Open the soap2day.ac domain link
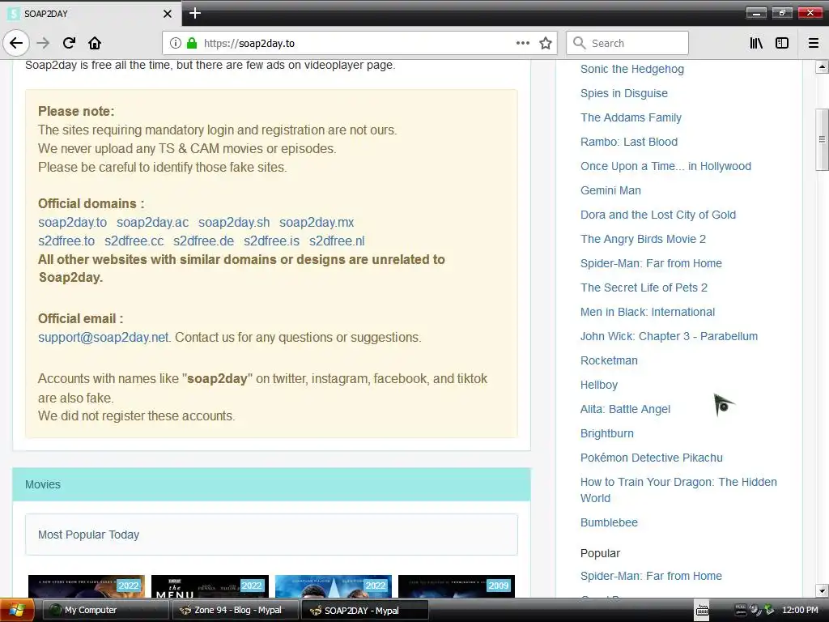The width and height of the screenshot is (829, 622). (x=152, y=222)
